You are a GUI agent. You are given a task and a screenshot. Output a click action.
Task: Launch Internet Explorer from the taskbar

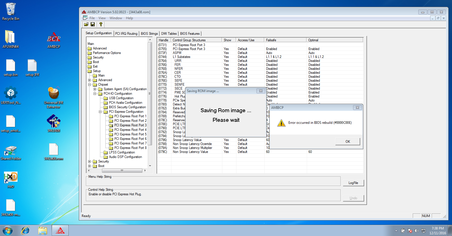click(25, 231)
